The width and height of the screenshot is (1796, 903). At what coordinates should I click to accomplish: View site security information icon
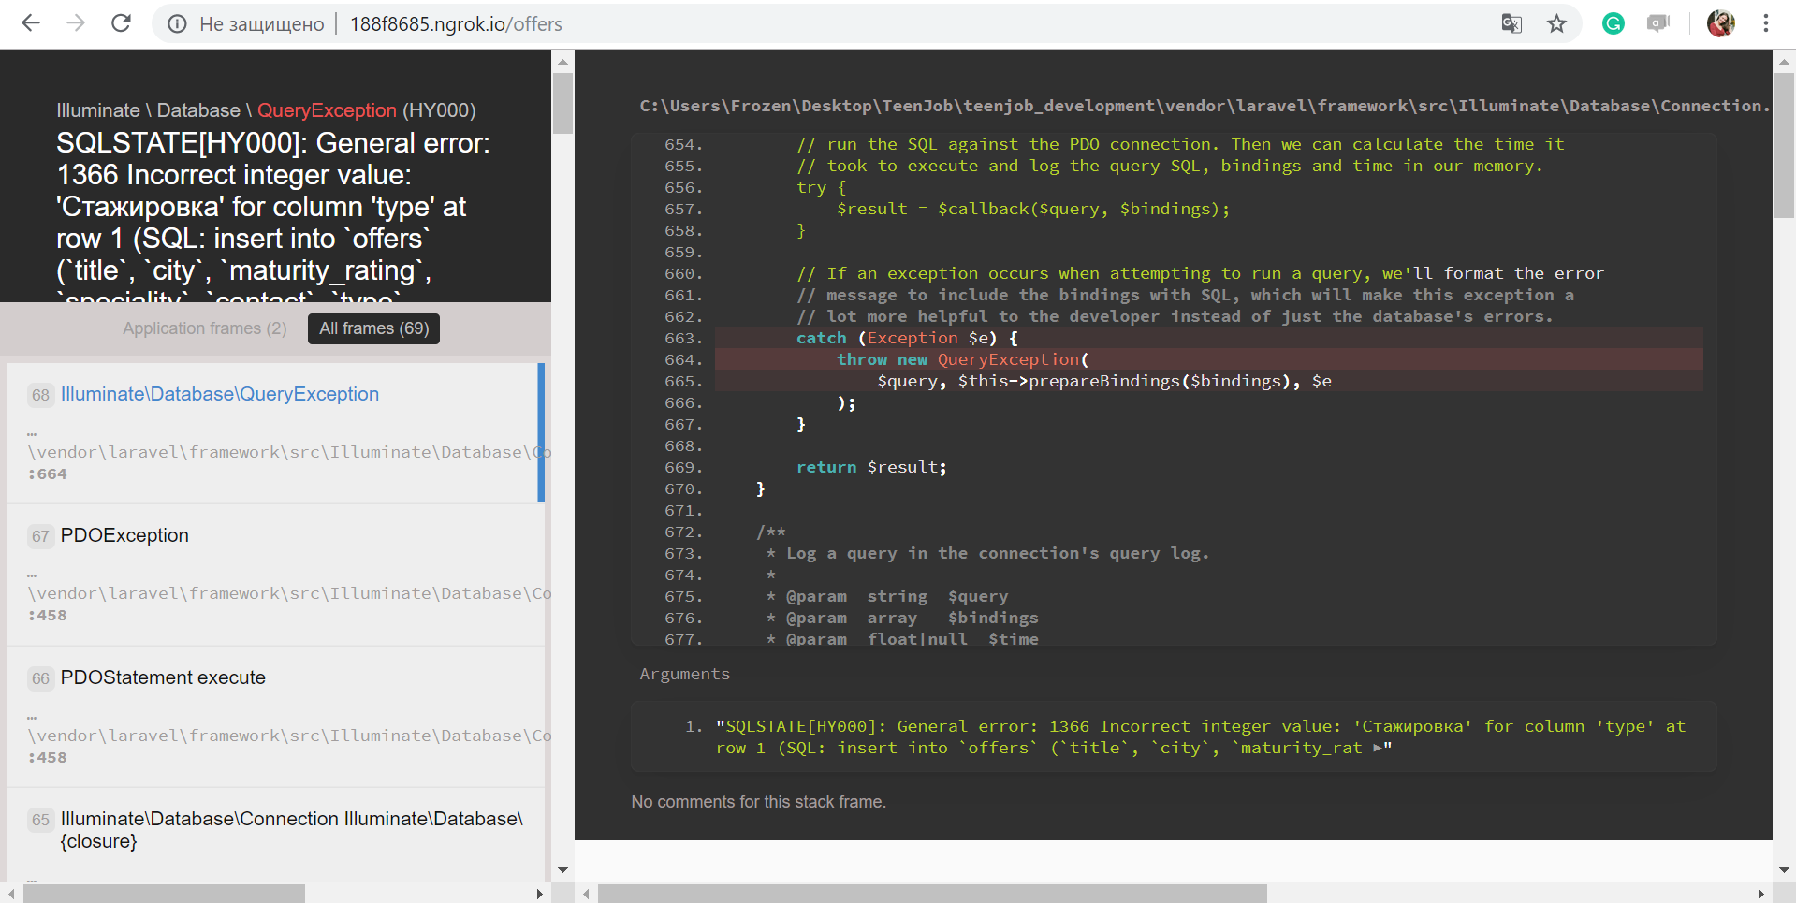(177, 24)
